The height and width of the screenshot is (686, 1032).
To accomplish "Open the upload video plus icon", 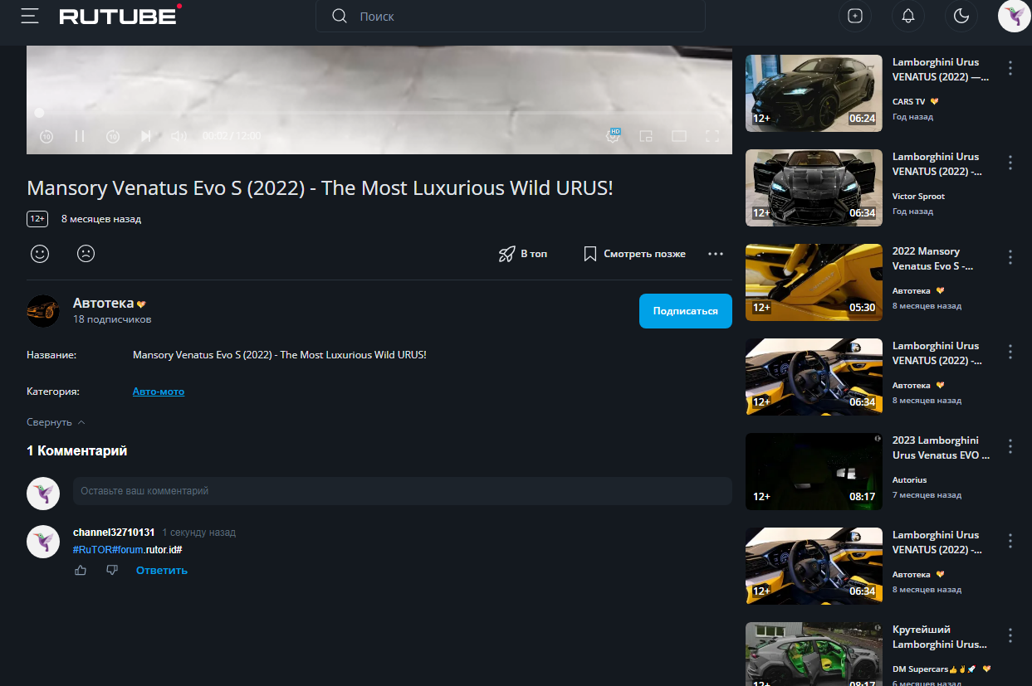I will tap(855, 16).
